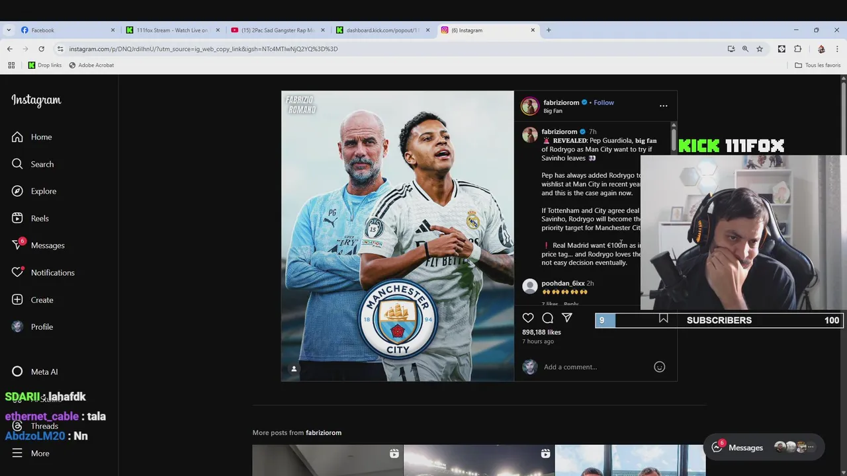Open fabriziorom link under More posts
This screenshot has width=847, height=476.
324,432
